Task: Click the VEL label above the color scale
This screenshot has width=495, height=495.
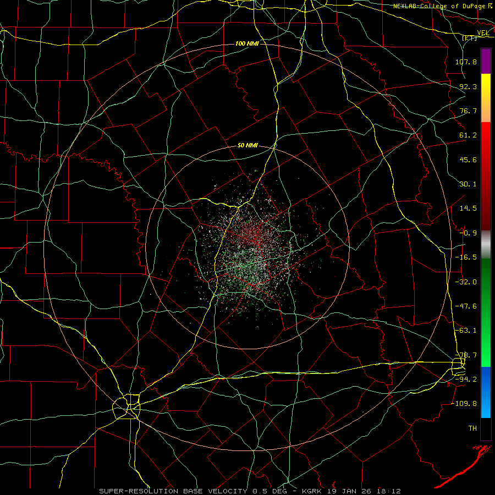Action: pyautogui.click(x=483, y=33)
